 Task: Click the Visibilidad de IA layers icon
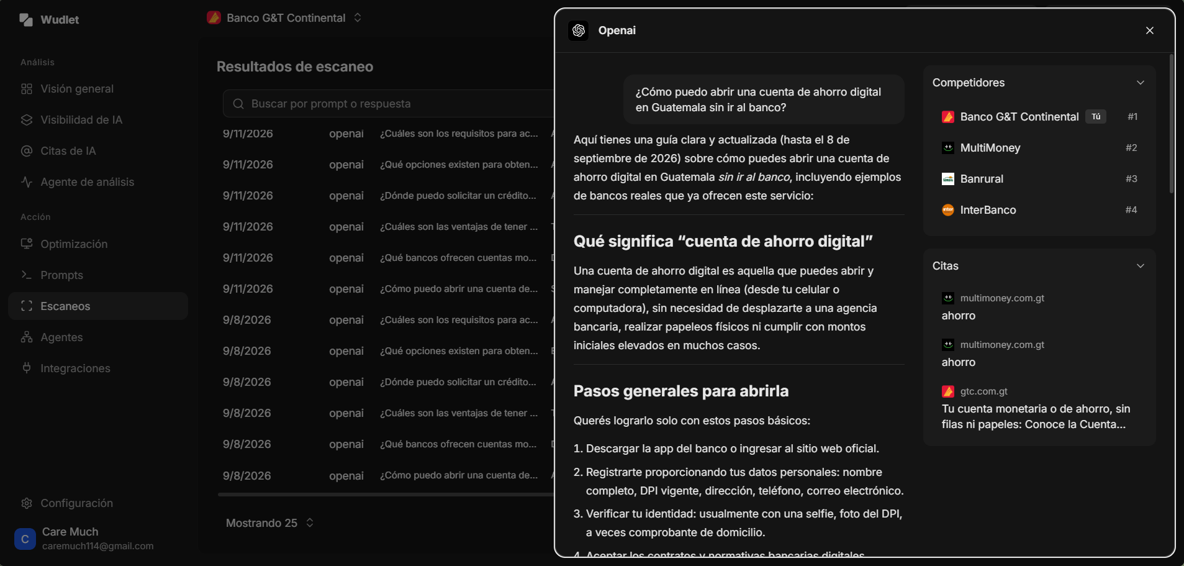tap(27, 120)
